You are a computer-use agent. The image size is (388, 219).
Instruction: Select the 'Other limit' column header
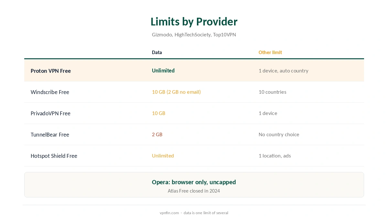[x=270, y=52]
